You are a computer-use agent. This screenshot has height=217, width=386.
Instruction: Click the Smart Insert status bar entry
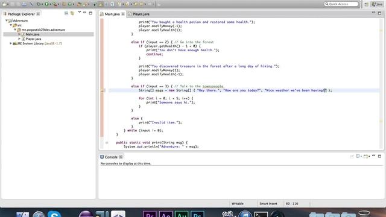point(268,204)
